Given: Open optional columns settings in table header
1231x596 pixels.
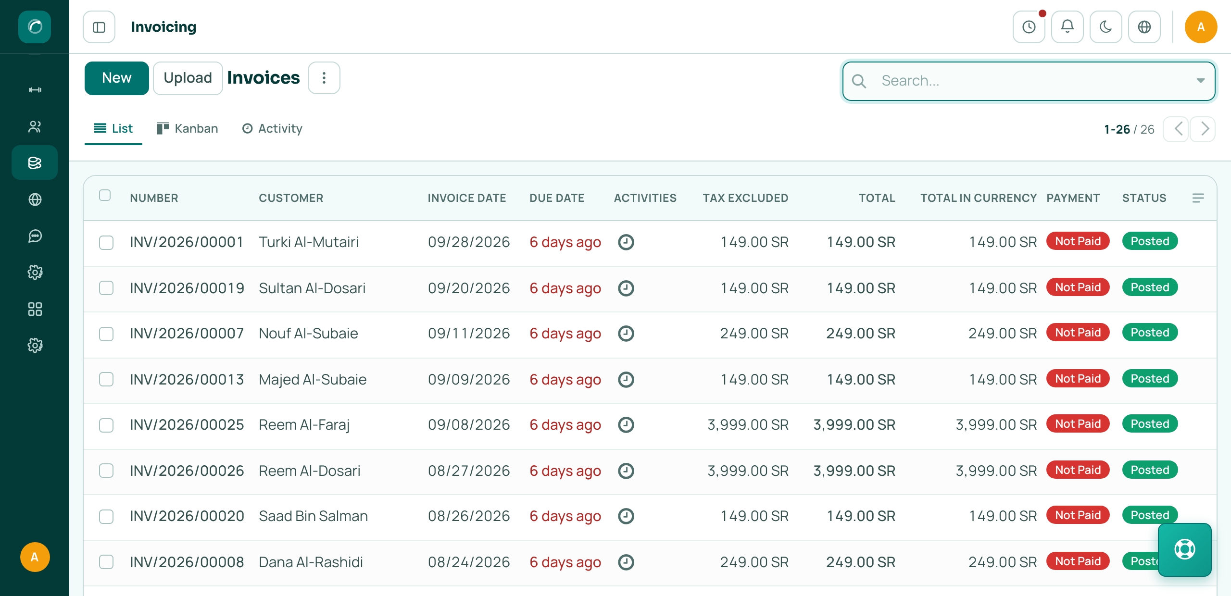Looking at the screenshot, I should coord(1198,198).
